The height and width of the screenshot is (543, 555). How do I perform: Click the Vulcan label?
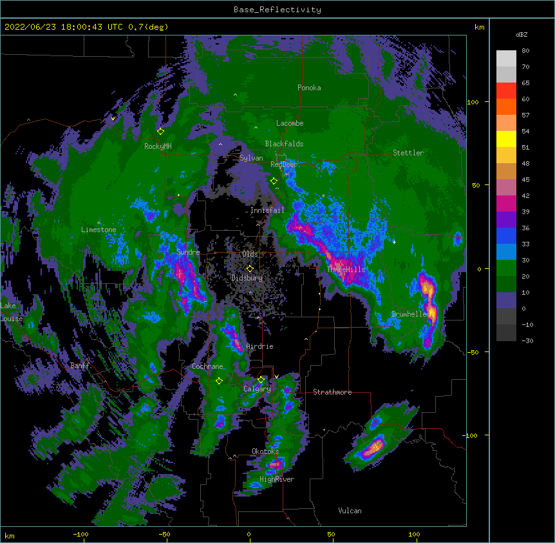pos(350,511)
